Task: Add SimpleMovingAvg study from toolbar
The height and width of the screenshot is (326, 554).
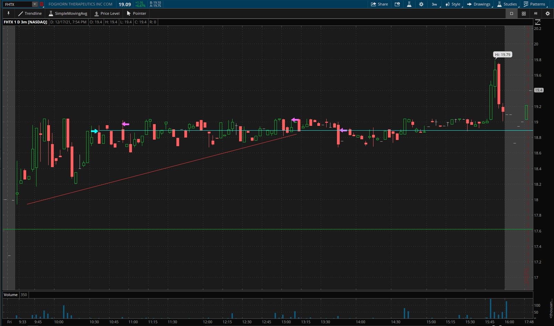Action: [68, 13]
